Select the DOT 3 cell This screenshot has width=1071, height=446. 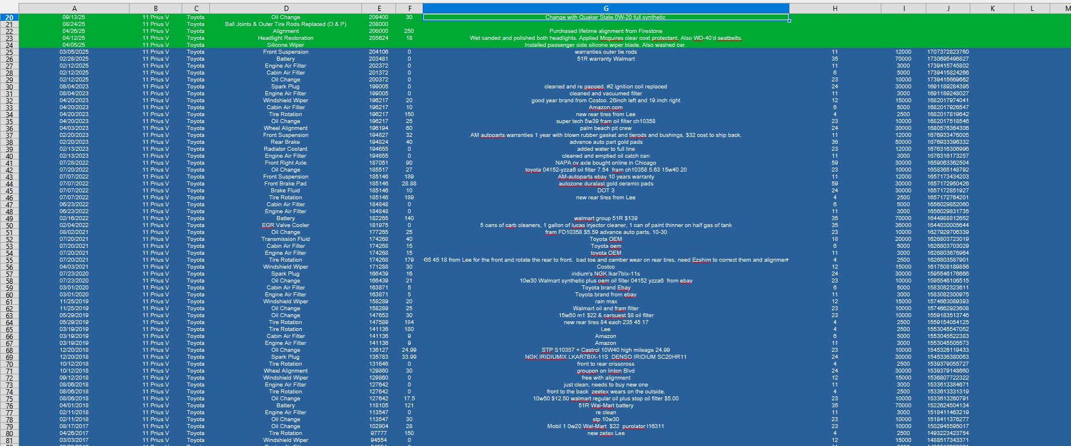pyautogui.click(x=606, y=191)
